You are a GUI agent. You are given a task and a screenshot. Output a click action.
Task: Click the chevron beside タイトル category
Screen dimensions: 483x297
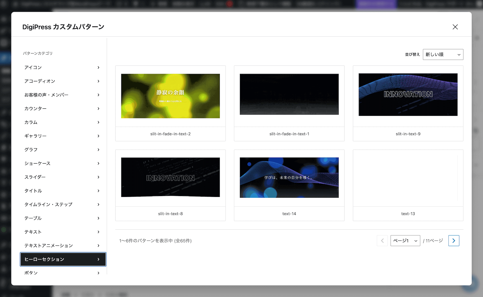(98, 191)
